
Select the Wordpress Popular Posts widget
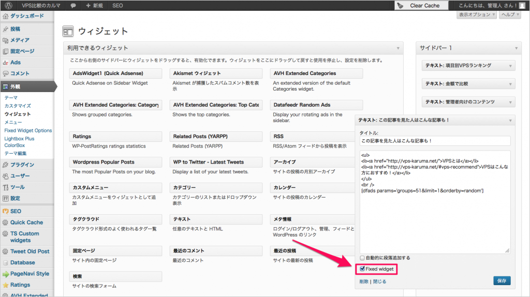[x=115, y=162]
